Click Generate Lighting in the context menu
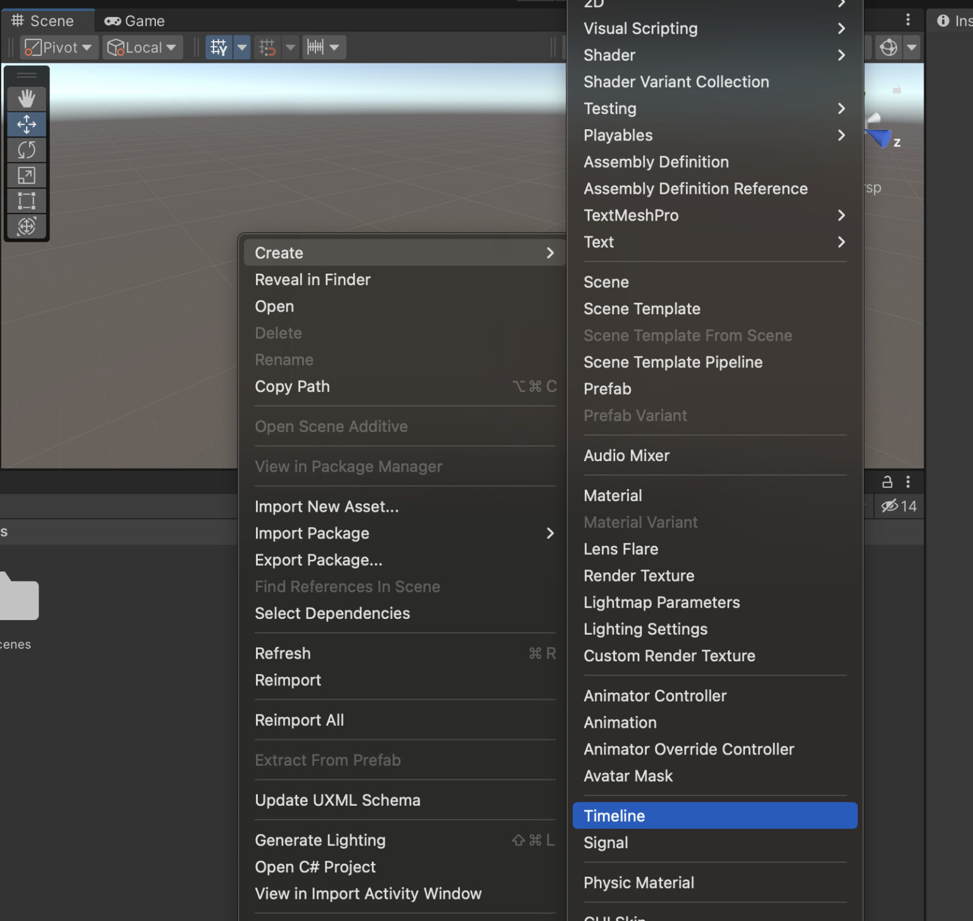The image size is (973, 921). pos(320,840)
